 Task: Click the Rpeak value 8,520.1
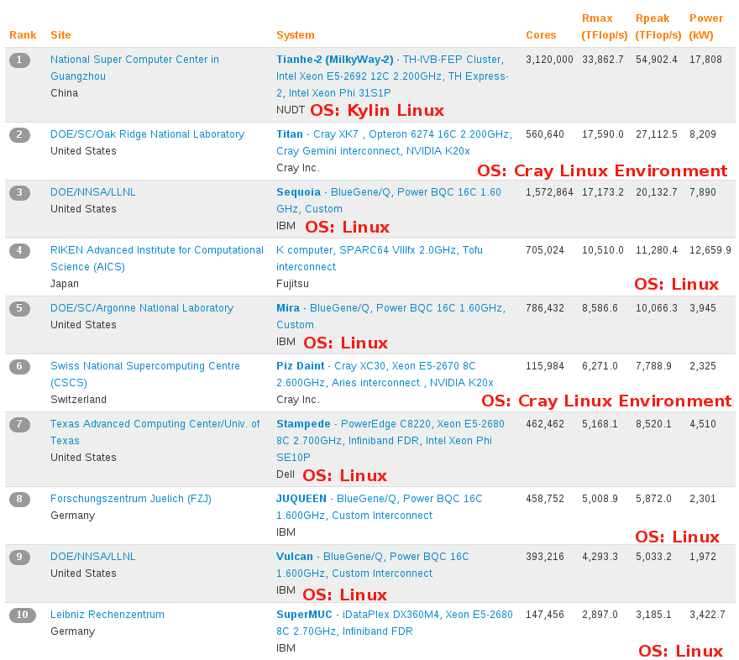[653, 424]
